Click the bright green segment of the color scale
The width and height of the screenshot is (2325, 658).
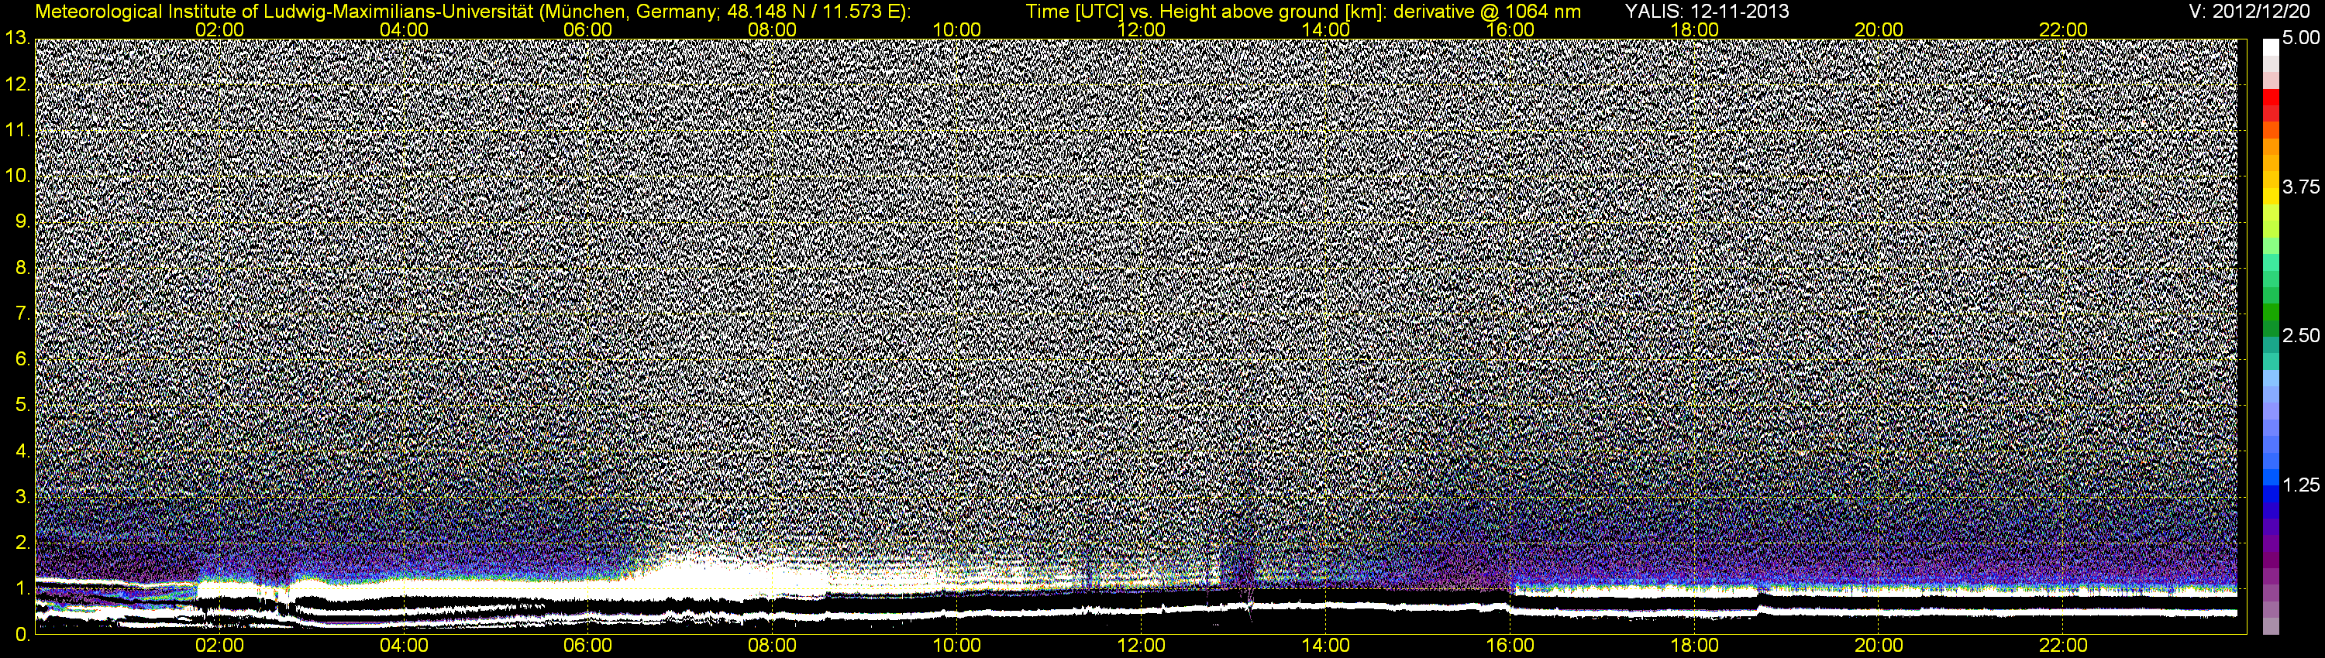tap(2271, 245)
